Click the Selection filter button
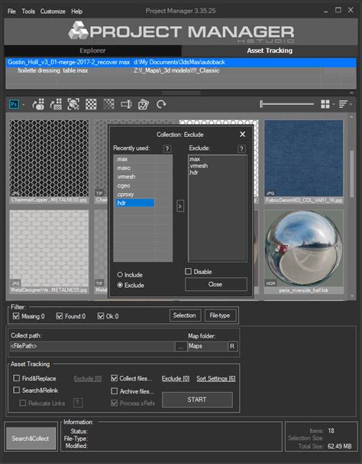 coord(185,315)
